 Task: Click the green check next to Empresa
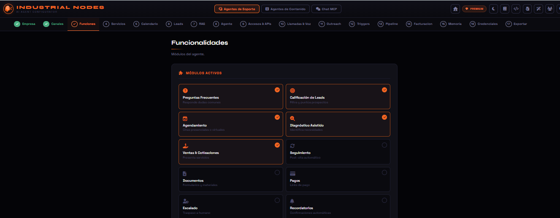(17, 24)
